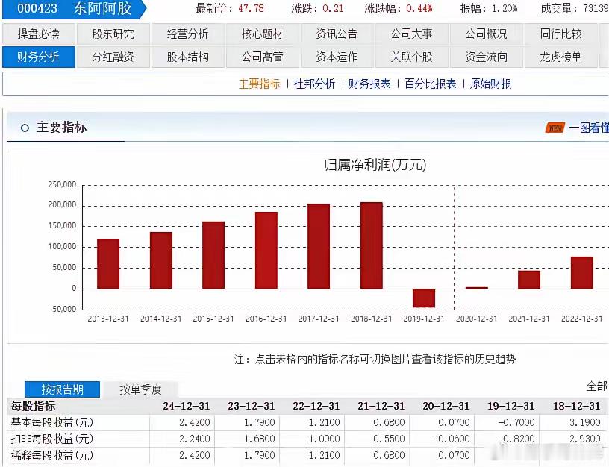
Task: Open the 分红融资 tab
Action: [x=113, y=57]
